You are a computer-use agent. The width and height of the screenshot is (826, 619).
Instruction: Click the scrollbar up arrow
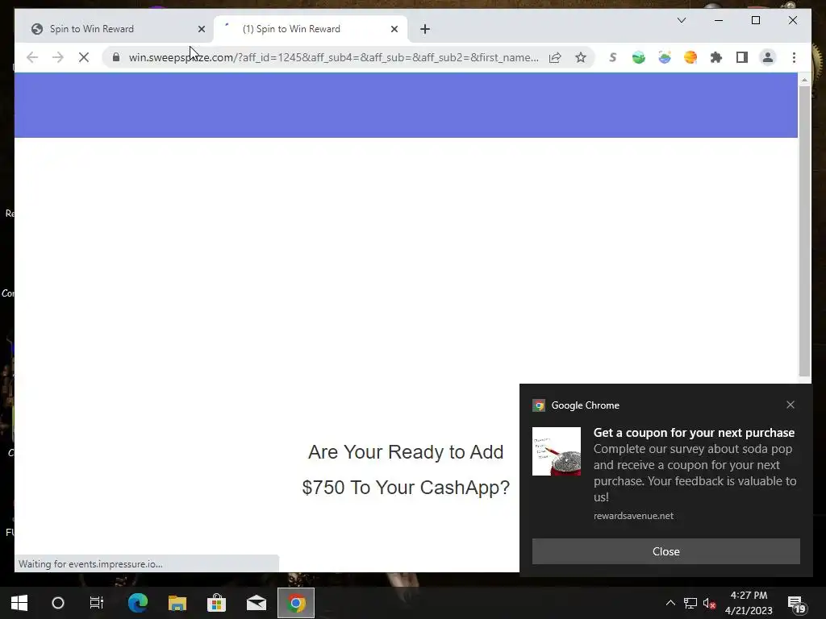(804, 80)
